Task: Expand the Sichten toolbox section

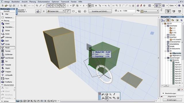Action: (2, 101)
